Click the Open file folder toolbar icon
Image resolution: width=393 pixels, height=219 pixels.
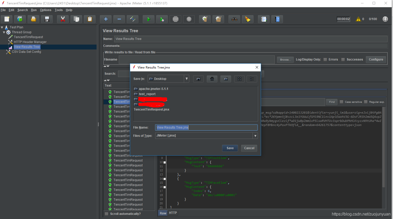point(33,19)
